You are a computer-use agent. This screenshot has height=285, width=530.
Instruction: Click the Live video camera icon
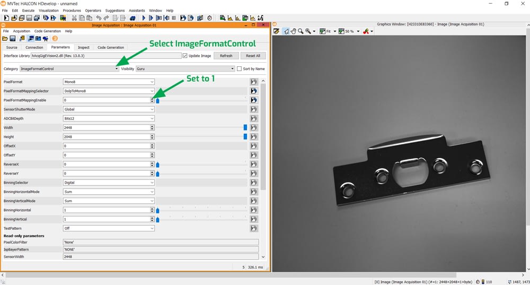pos(45,39)
